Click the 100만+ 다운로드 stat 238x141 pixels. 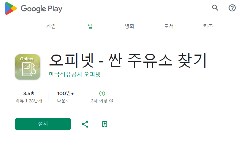(x=66, y=97)
